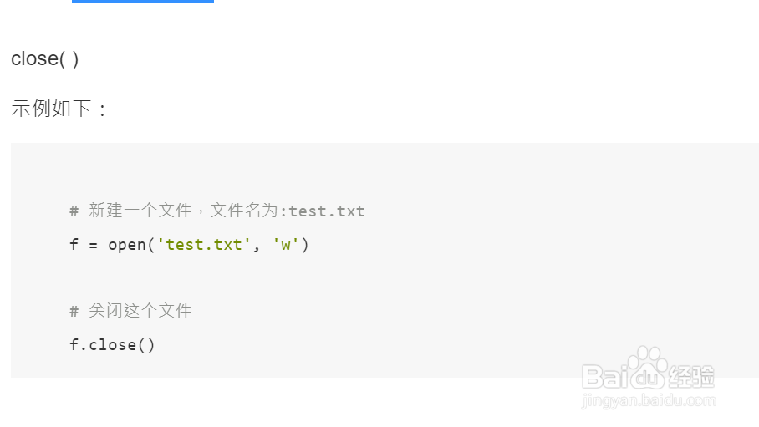Click variable "f" before the equals sign
Image resolution: width=759 pixels, height=427 pixels.
[74, 244]
